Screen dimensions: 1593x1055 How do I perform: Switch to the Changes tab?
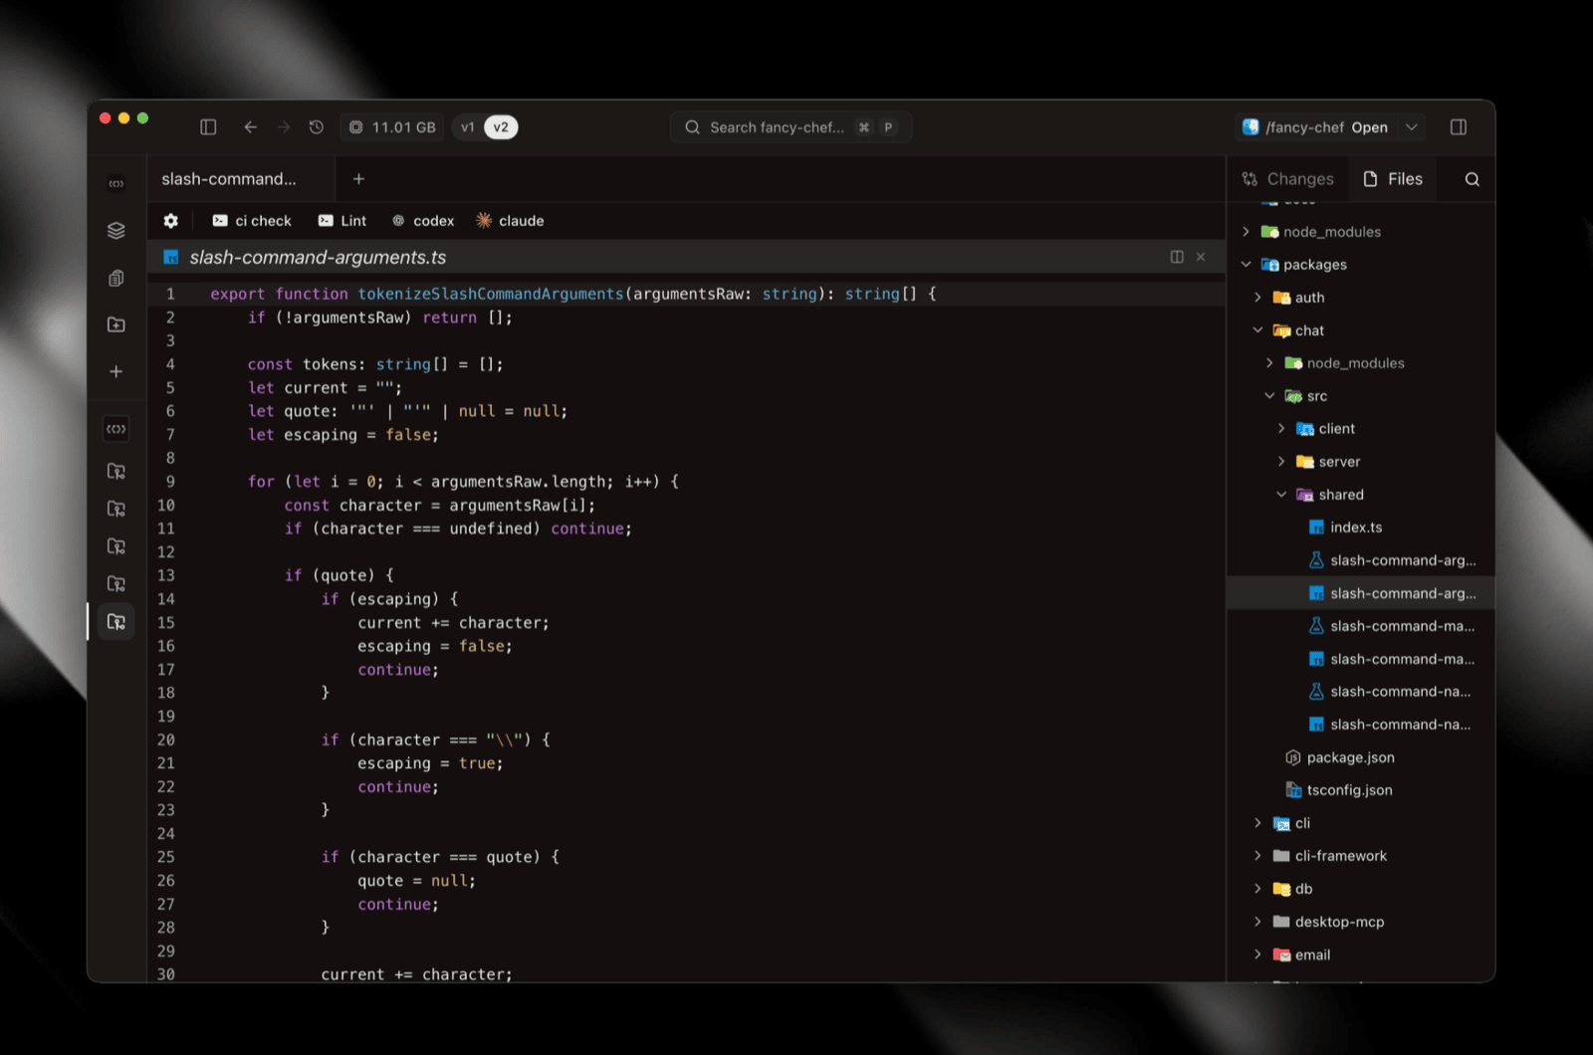click(1288, 179)
